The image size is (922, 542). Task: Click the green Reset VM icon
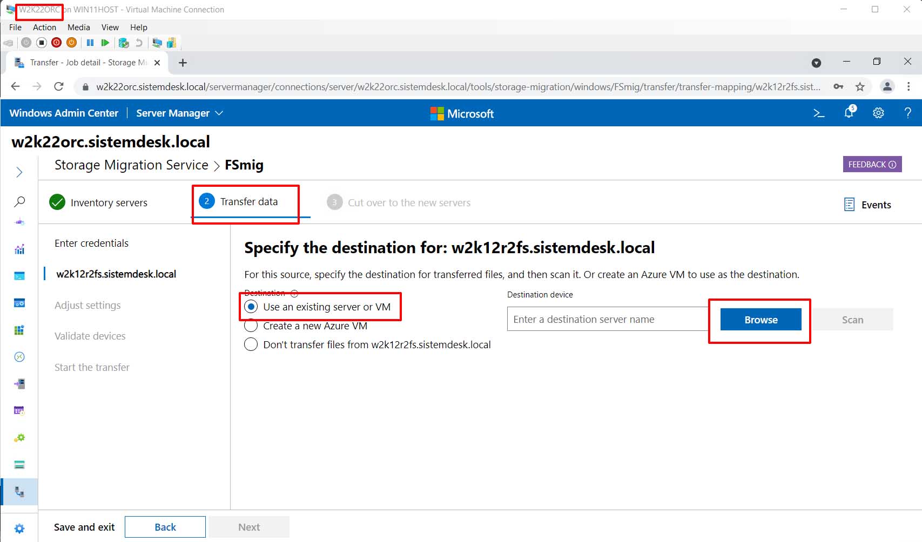point(105,43)
